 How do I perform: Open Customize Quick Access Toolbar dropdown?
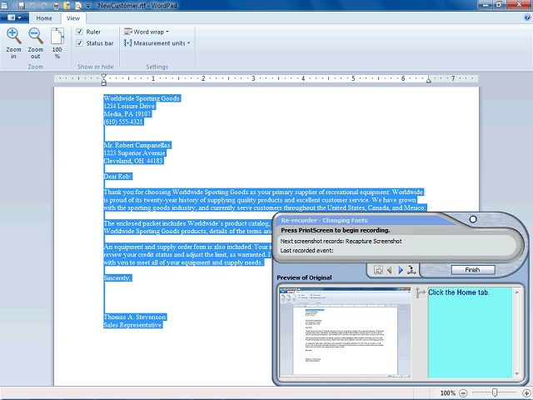pos(88,6)
